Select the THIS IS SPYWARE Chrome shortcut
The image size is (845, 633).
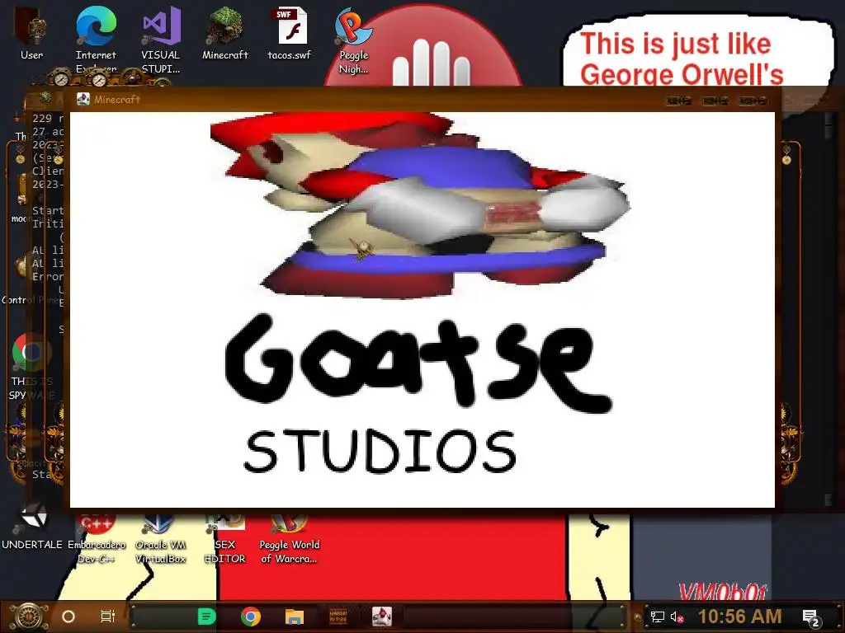point(31,367)
